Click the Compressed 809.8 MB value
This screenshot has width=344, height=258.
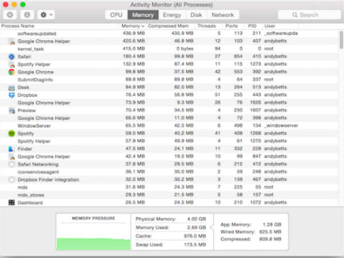270,239
